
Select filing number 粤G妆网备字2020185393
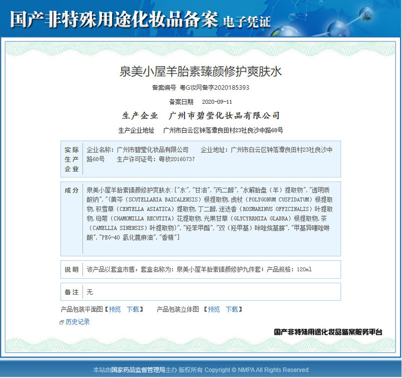click(215, 88)
